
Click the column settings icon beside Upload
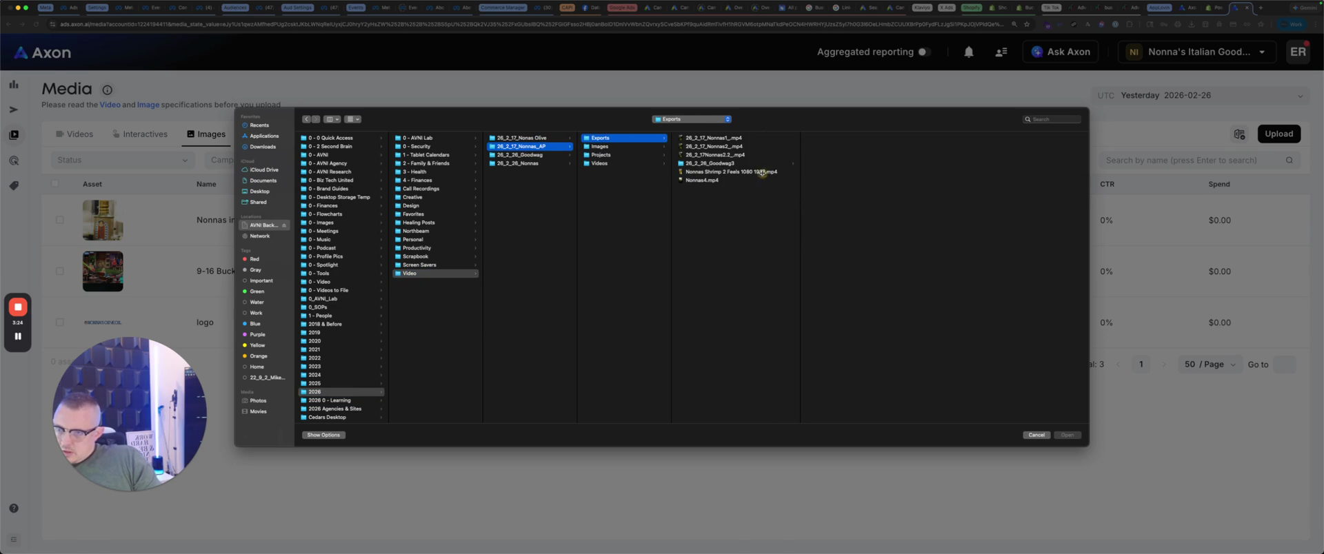click(1239, 134)
